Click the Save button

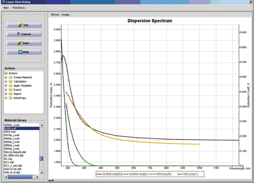click(23, 43)
